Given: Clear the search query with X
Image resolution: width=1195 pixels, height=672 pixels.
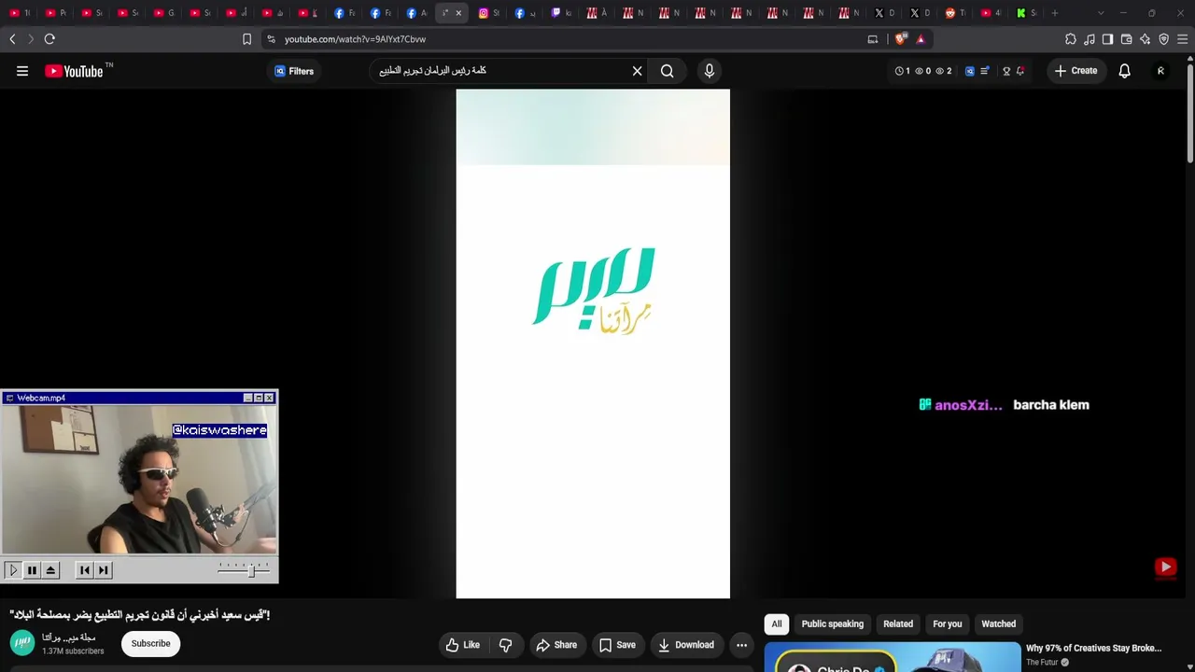Looking at the screenshot, I should (638, 71).
